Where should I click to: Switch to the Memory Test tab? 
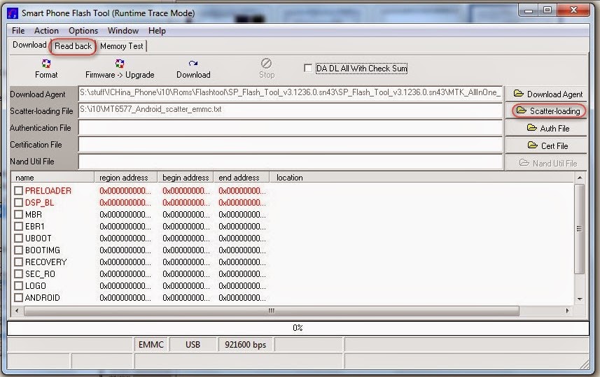pos(122,46)
